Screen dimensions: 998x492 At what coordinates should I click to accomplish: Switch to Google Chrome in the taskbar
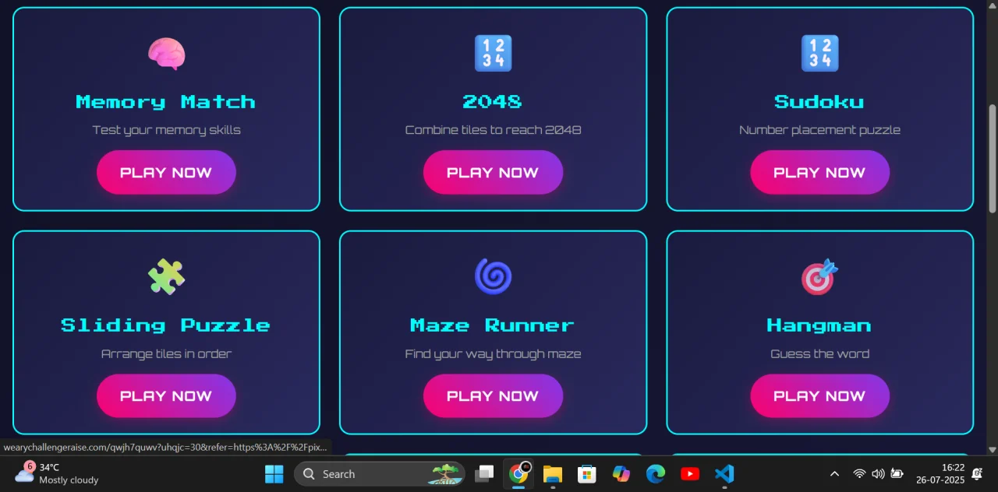pos(518,473)
